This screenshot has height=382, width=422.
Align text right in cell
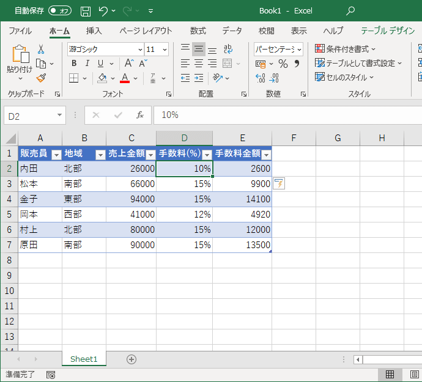[212, 64]
